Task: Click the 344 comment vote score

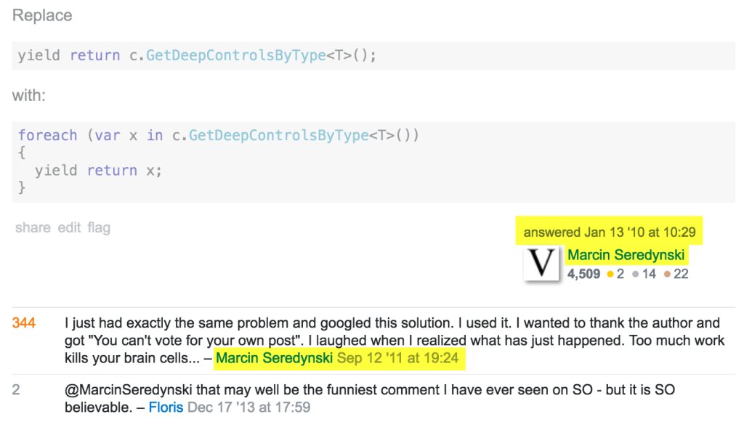Action: (x=24, y=323)
